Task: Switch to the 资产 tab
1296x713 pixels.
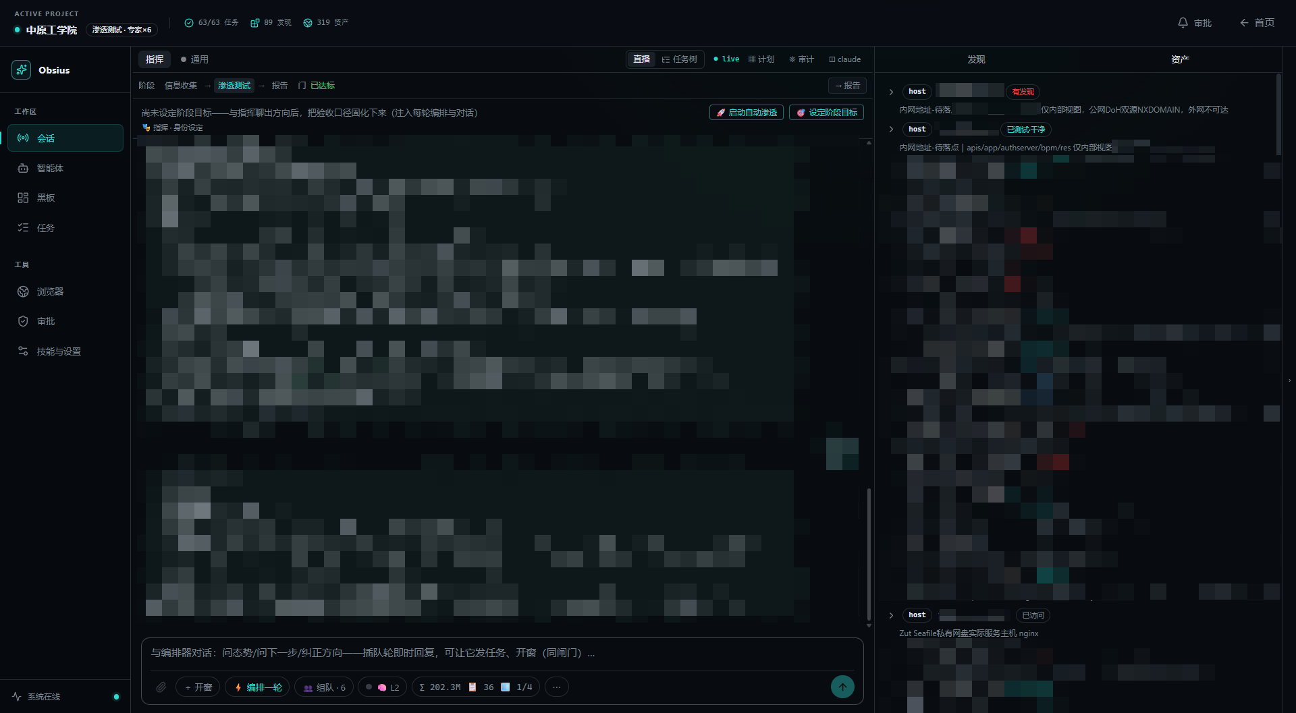Action: pyautogui.click(x=1180, y=59)
